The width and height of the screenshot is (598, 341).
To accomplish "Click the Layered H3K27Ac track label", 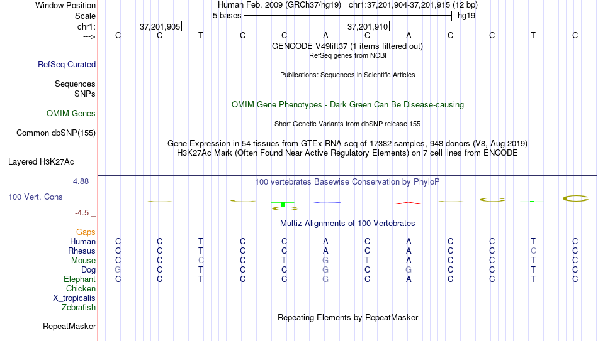I will (x=41, y=162).
